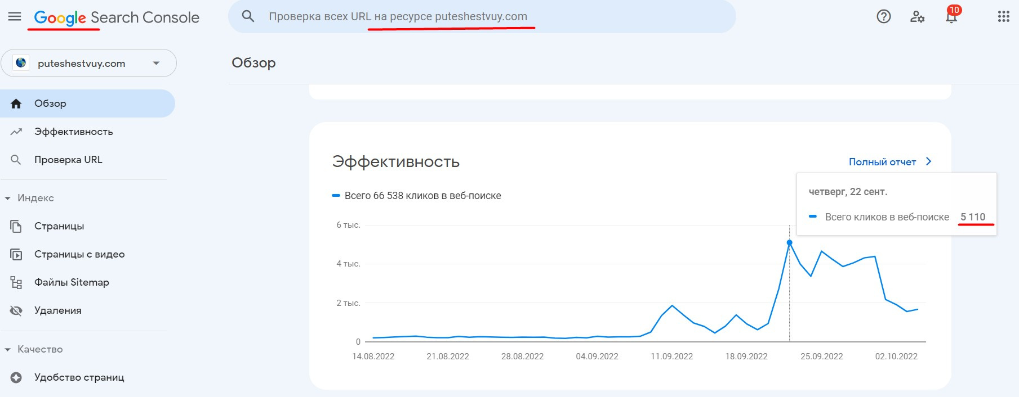Click the crossed-eye icon beside Удаления
Image resolution: width=1019 pixels, height=397 pixels.
click(x=16, y=310)
